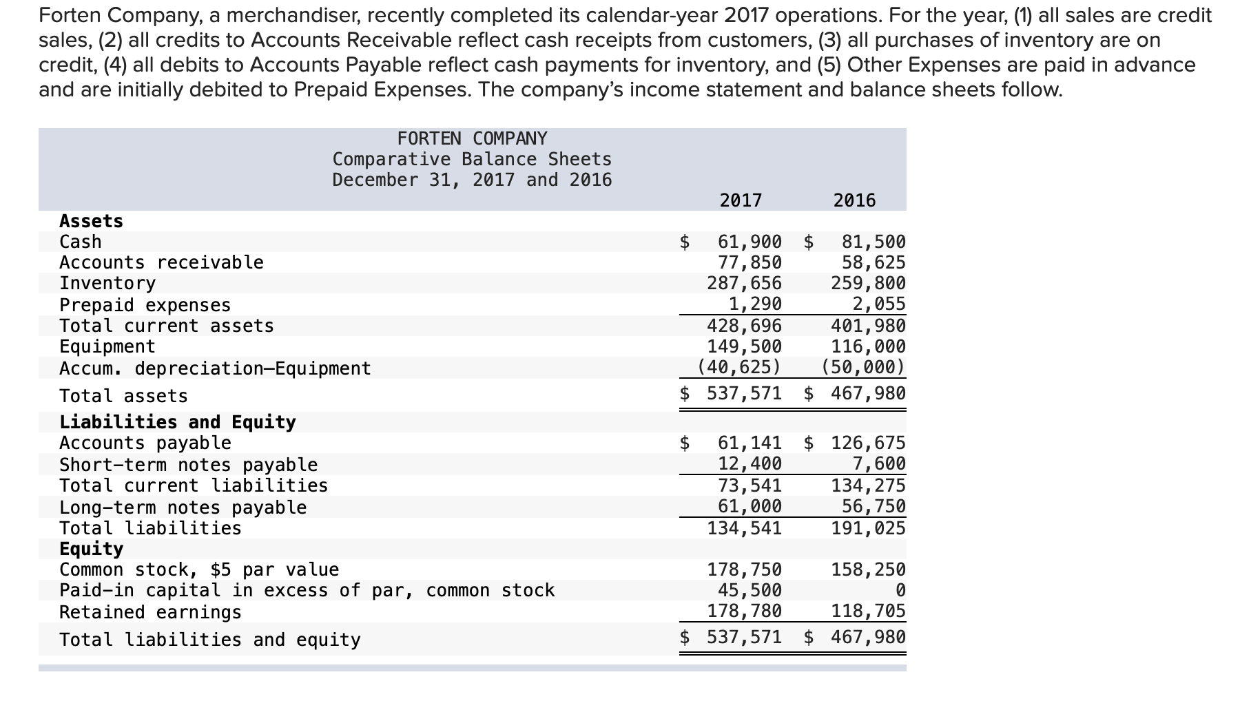
Task: Select Short-term notes 2017 value 12,400
Action: 750,463
